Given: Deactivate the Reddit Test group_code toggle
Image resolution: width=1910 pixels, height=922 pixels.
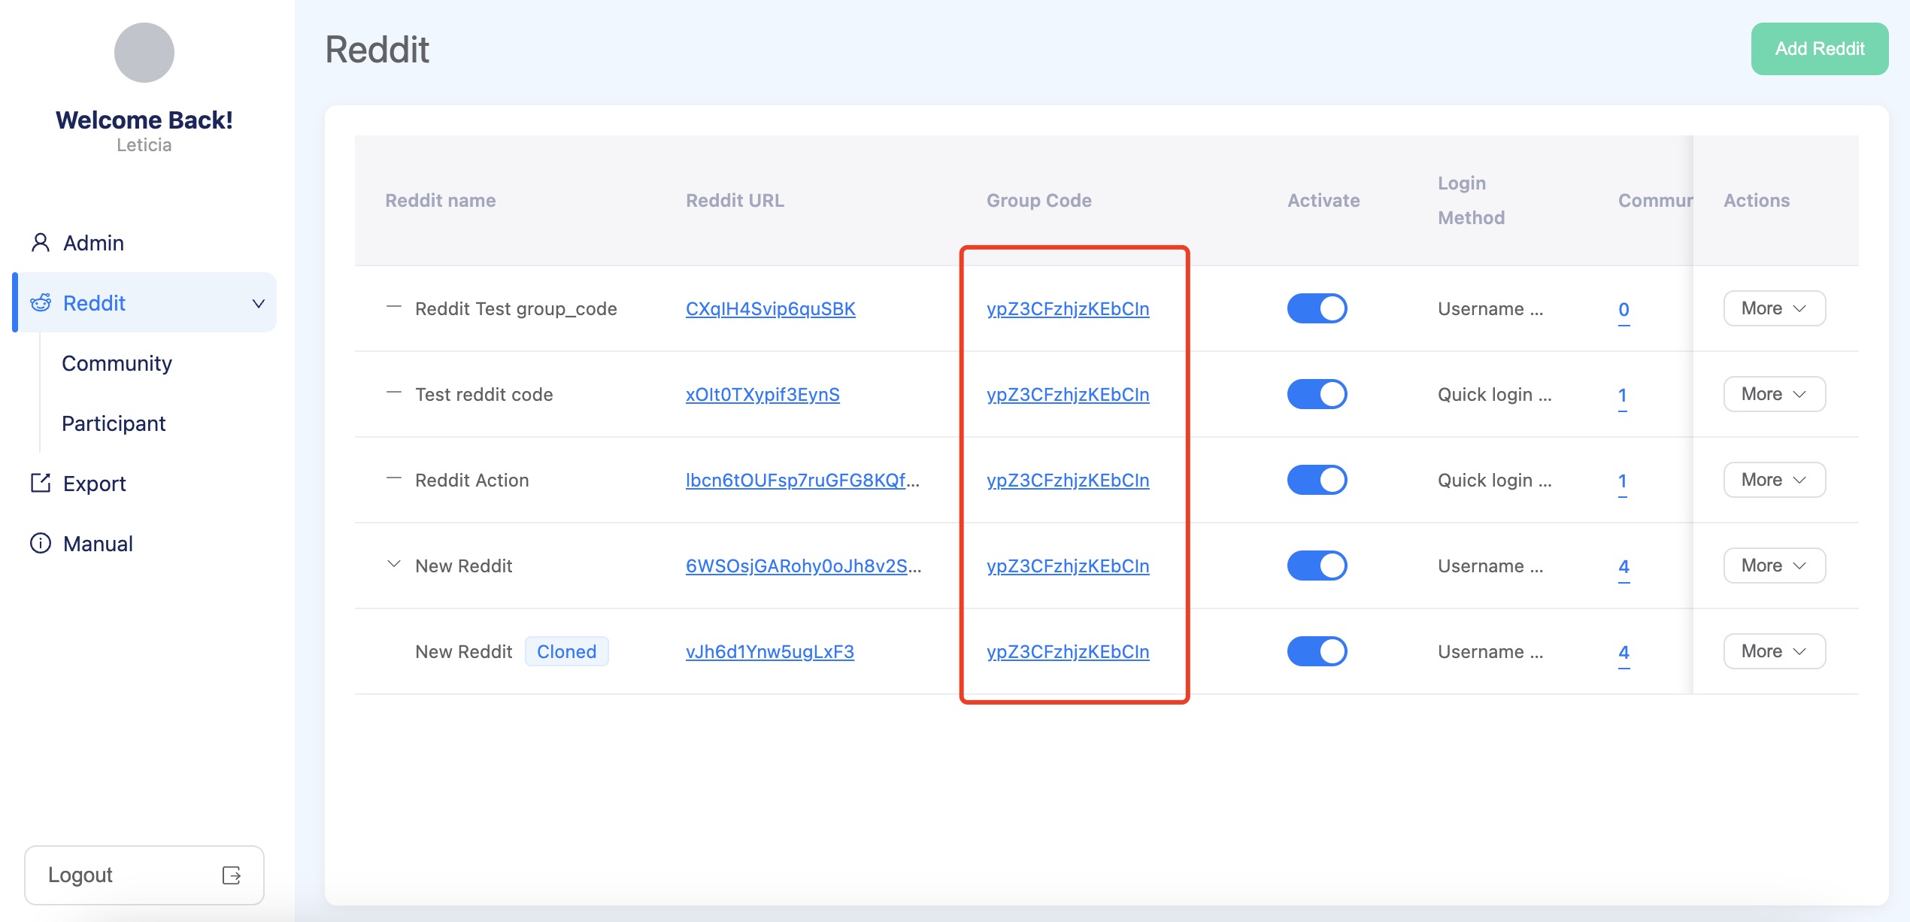Looking at the screenshot, I should tap(1317, 308).
